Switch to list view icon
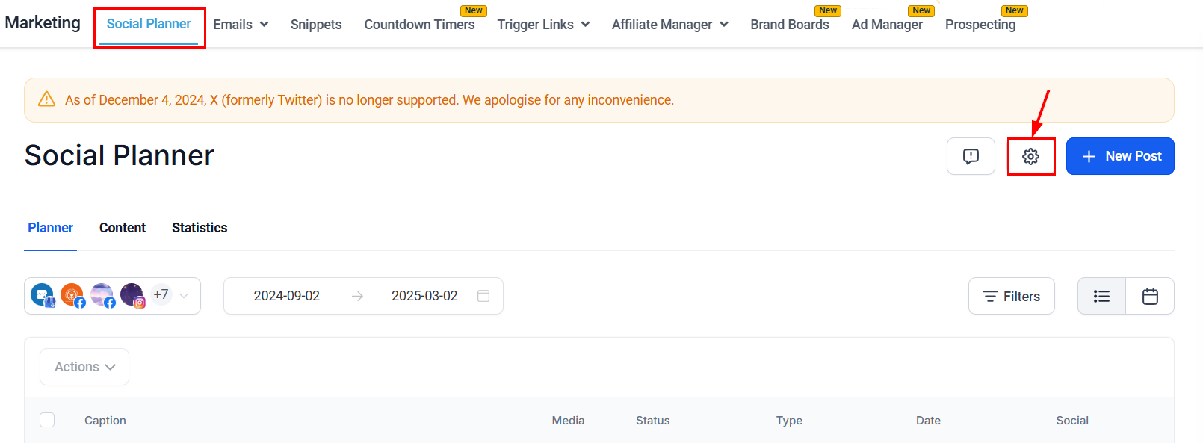Screen dimensions: 1203x443 pyautogui.click(x=1101, y=297)
